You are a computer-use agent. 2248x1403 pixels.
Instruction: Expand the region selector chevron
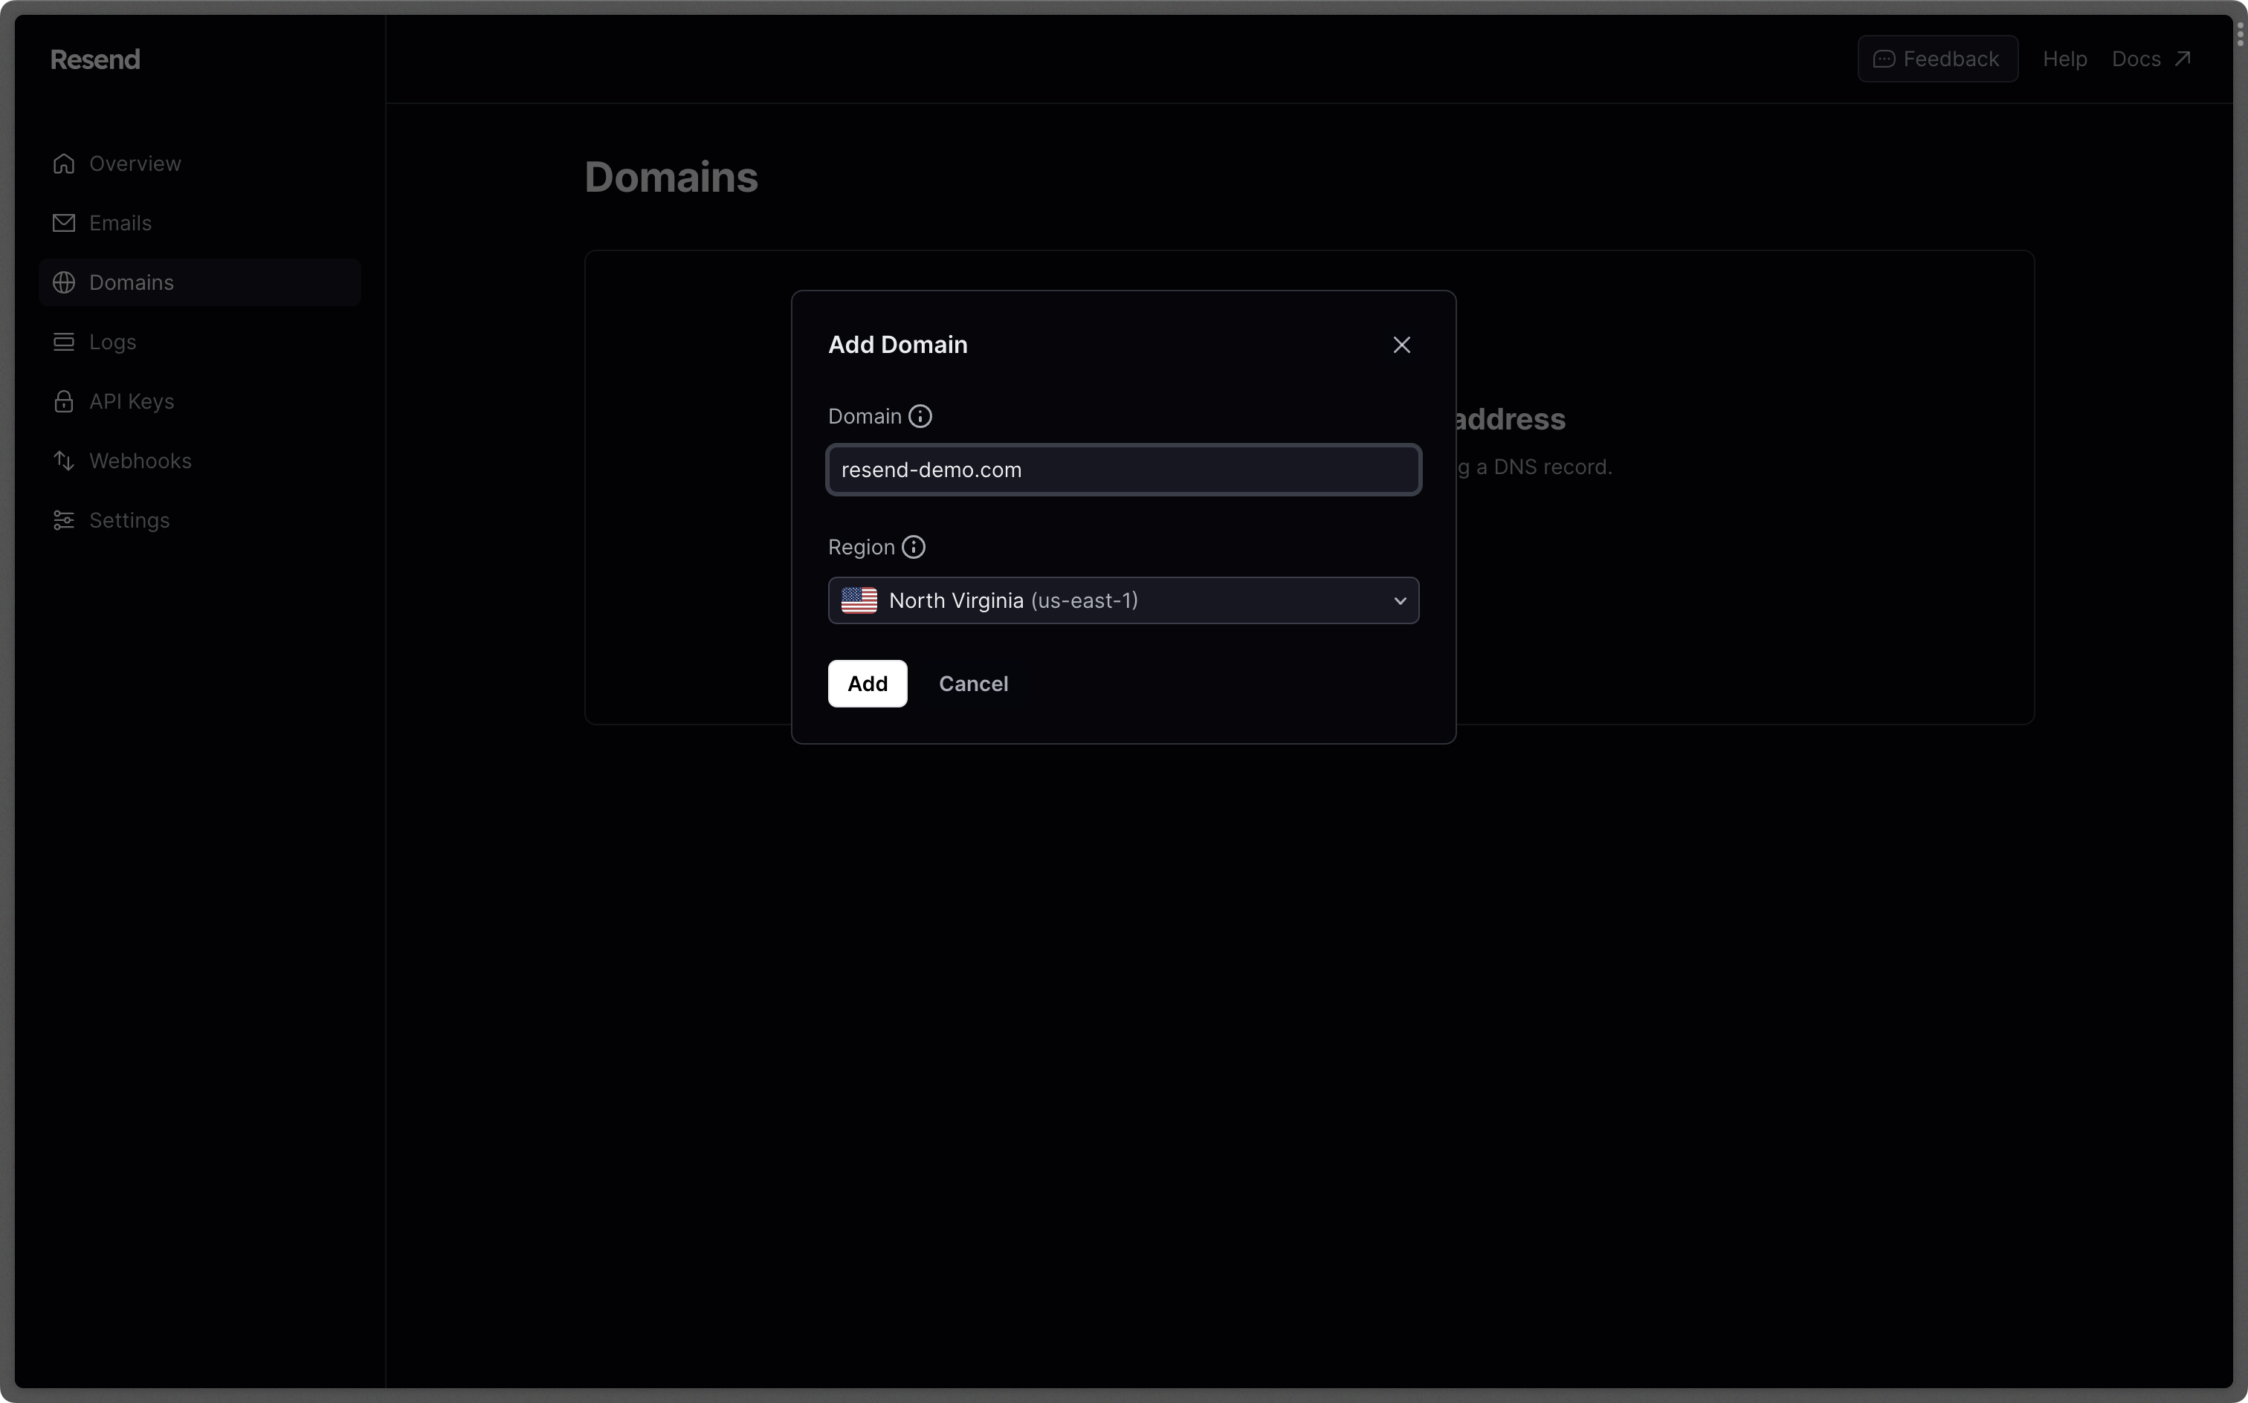pyautogui.click(x=1399, y=600)
